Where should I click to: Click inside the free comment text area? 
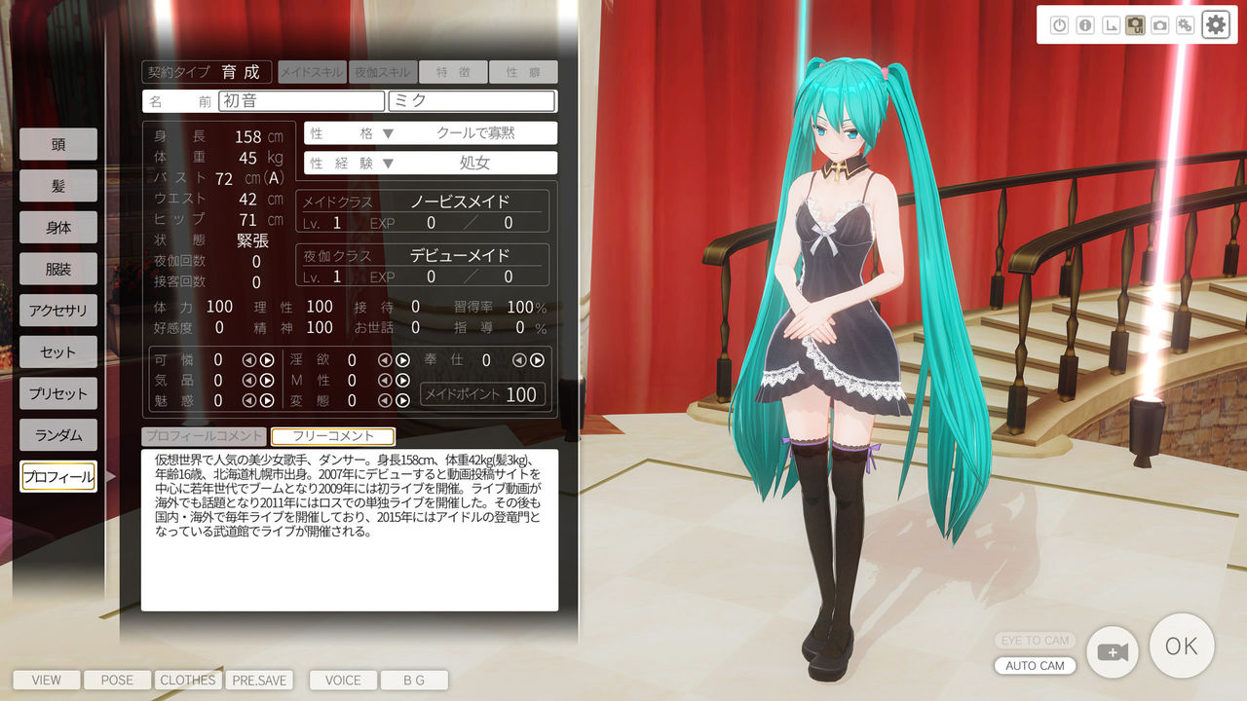[x=350, y=530]
